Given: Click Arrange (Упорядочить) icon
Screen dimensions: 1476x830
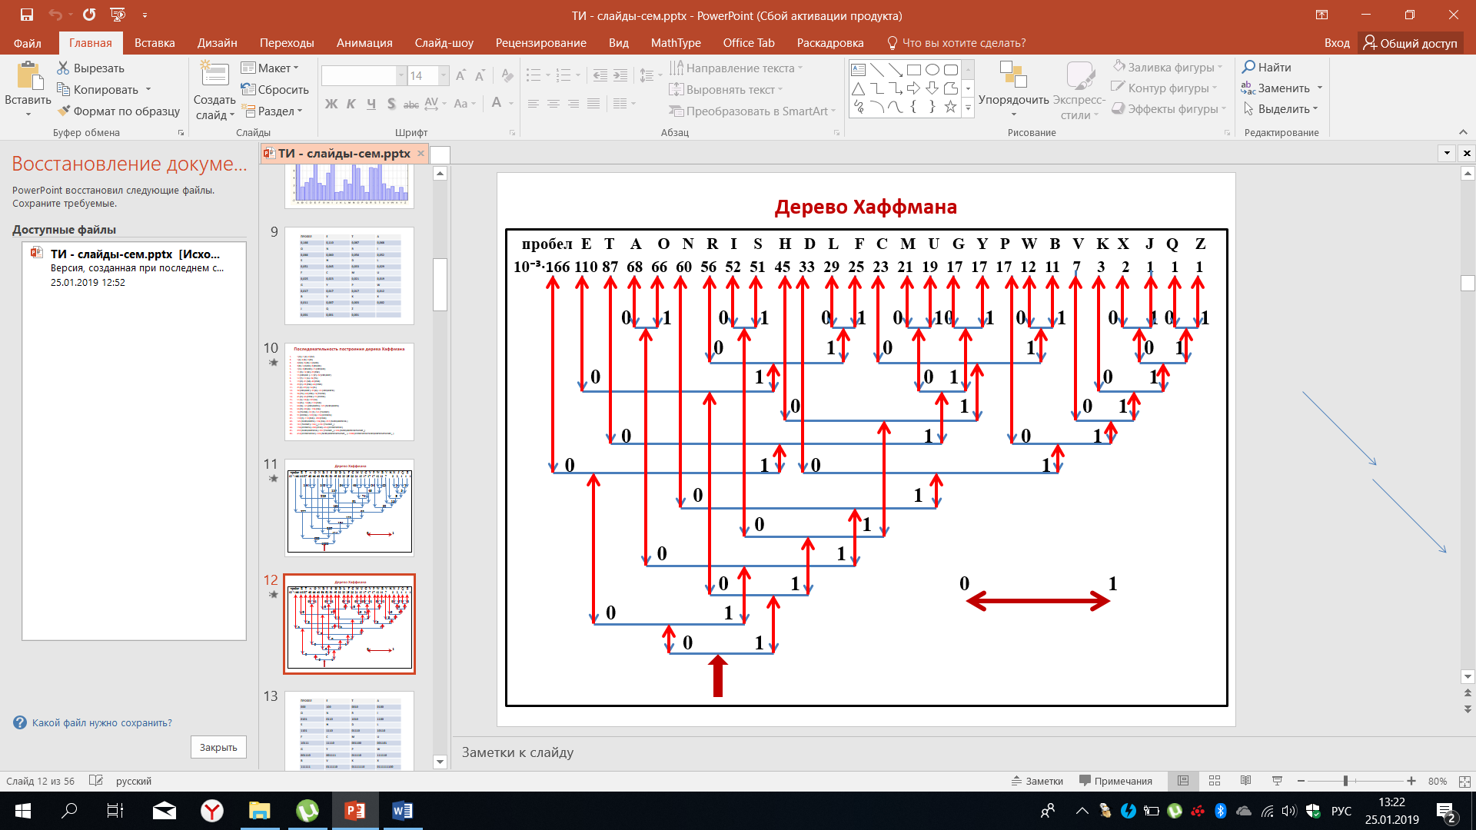Looking at the screenshot, I should pos(1013,75).
